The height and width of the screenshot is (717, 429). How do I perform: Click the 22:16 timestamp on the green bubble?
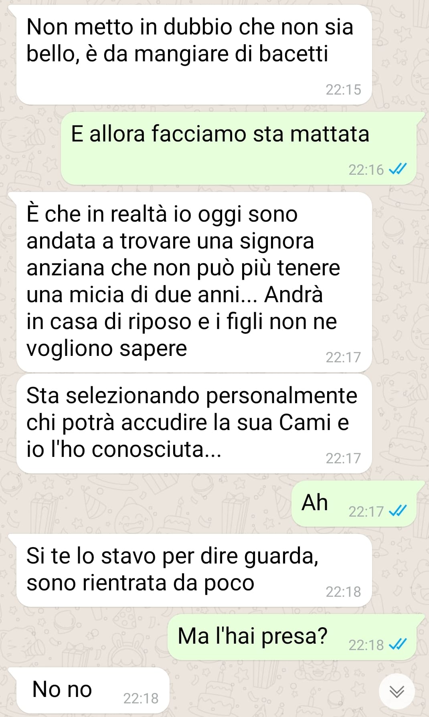tap(366, 170)
